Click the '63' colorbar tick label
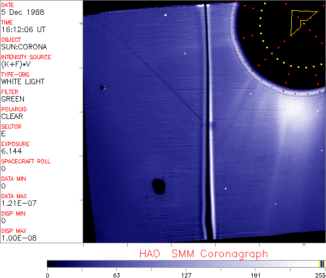The height and width of the screenshot is (278, 326). 116,275
